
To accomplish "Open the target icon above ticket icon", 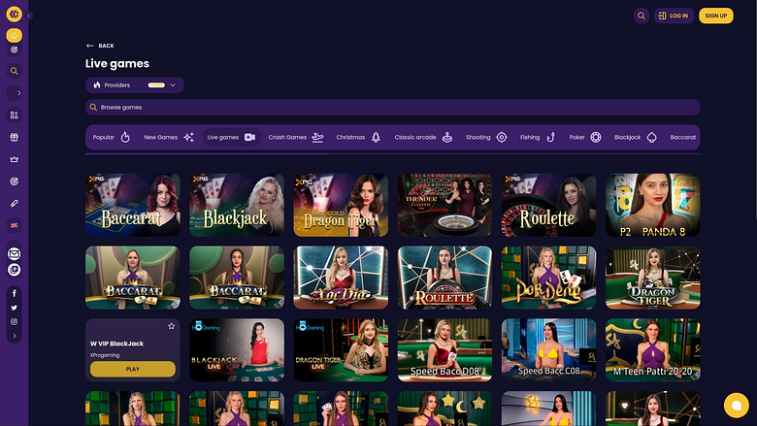I will (14, 181).
